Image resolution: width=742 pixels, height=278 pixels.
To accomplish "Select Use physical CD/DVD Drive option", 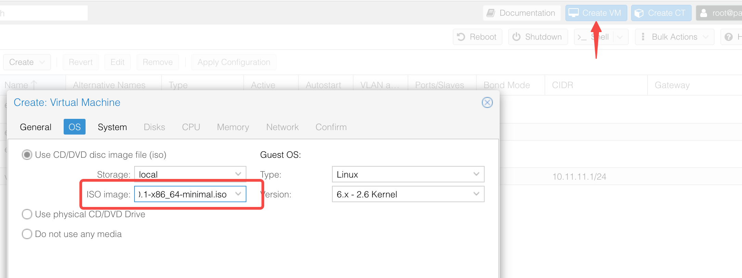I will [x=27, y=214].
